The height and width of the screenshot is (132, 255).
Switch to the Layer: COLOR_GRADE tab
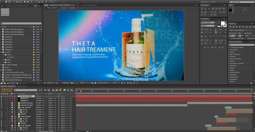click(89, 5)
